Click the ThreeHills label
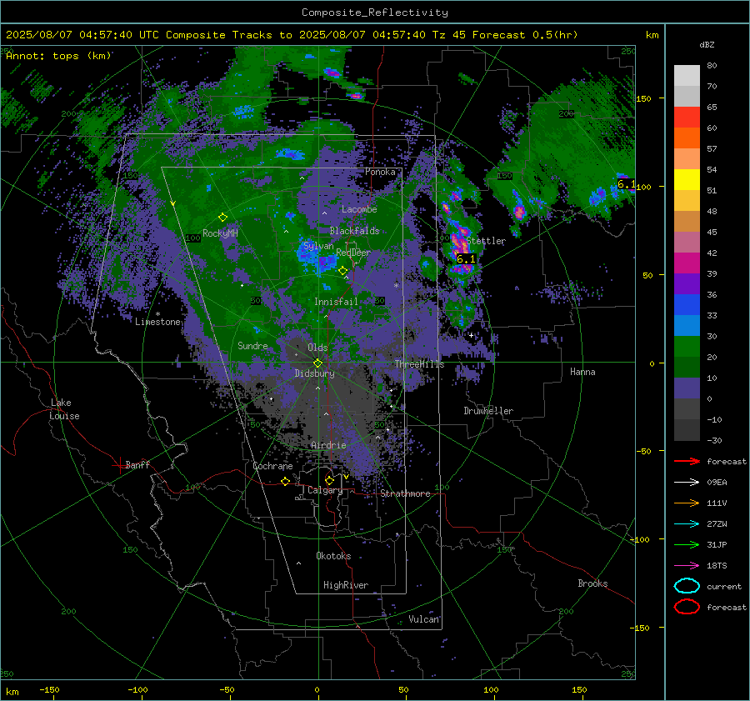750x701 pixels. pos(419,364)
